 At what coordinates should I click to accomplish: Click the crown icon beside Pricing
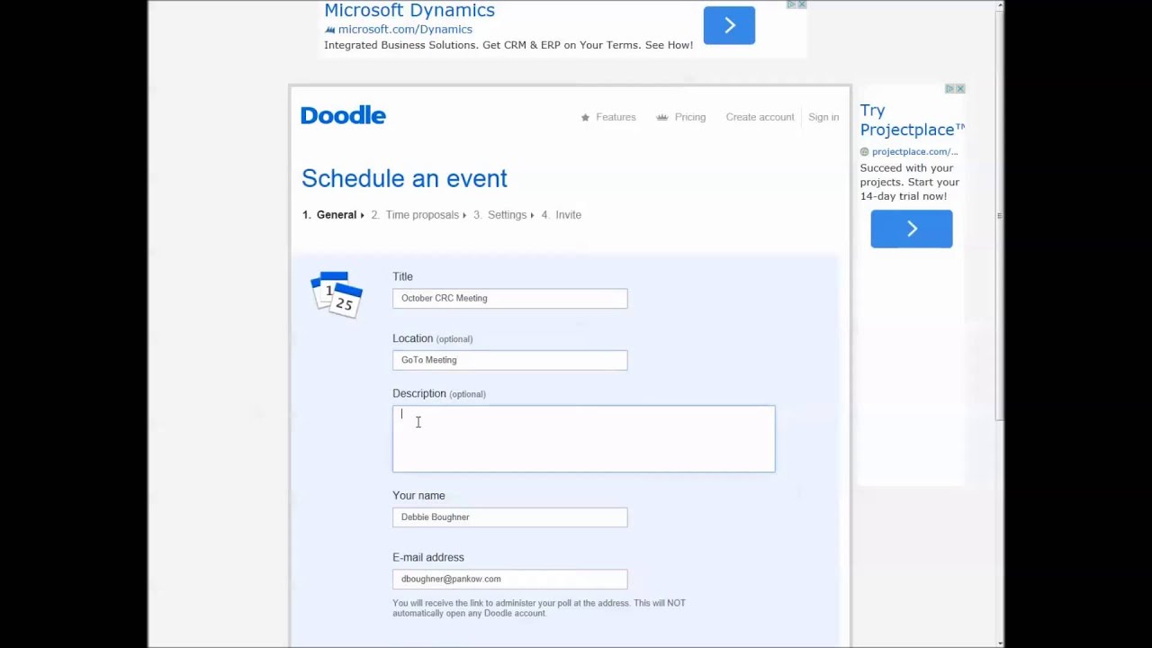[x=662, y=117]
